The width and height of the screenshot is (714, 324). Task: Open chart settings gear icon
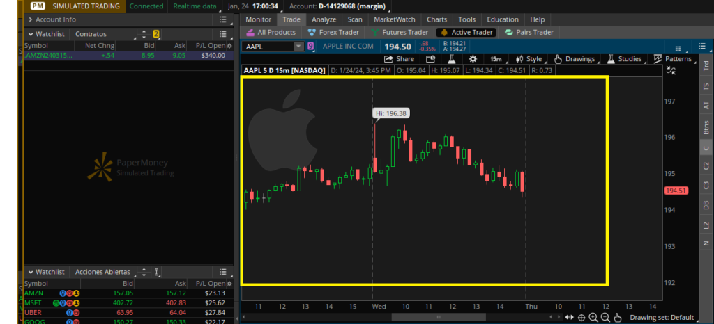473,59
